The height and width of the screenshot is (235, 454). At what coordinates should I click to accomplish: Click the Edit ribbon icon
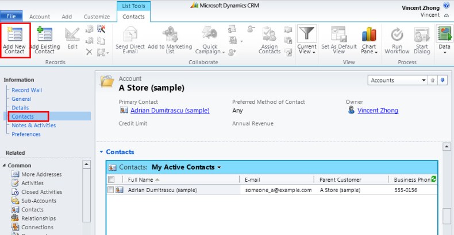(x=72, y=34)
